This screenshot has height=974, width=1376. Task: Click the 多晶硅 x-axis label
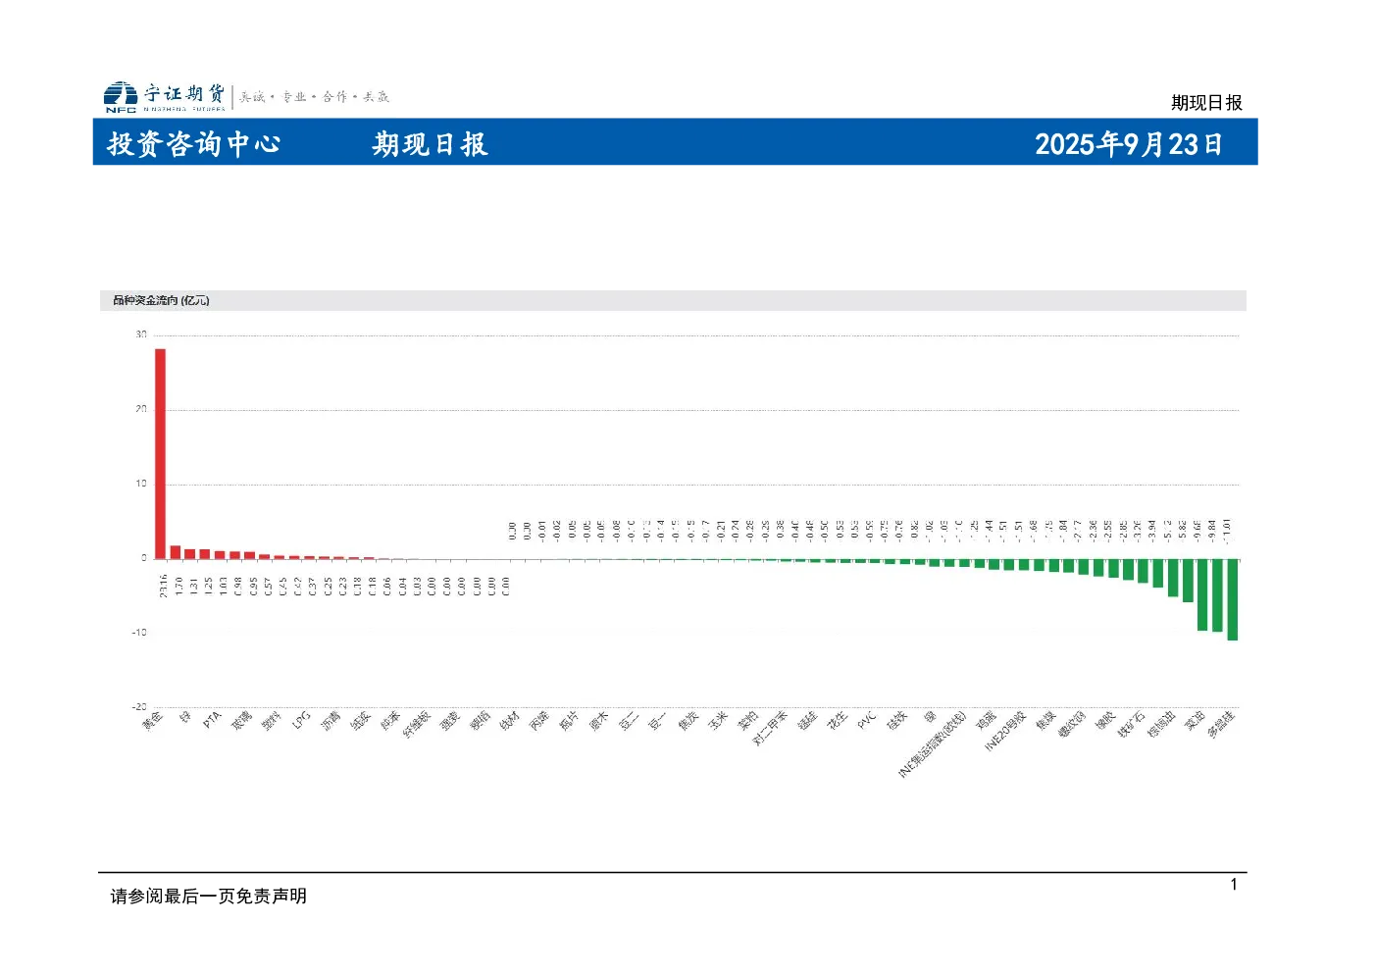point(1221,724)
